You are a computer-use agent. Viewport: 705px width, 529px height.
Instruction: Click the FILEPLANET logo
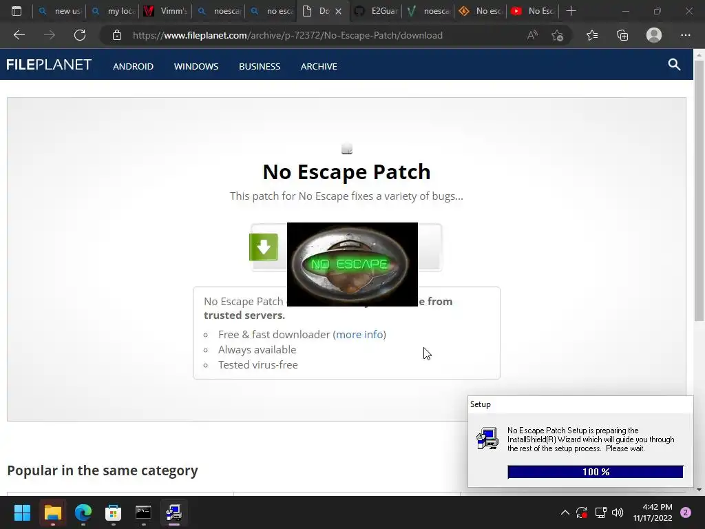(x=49, y=65)
